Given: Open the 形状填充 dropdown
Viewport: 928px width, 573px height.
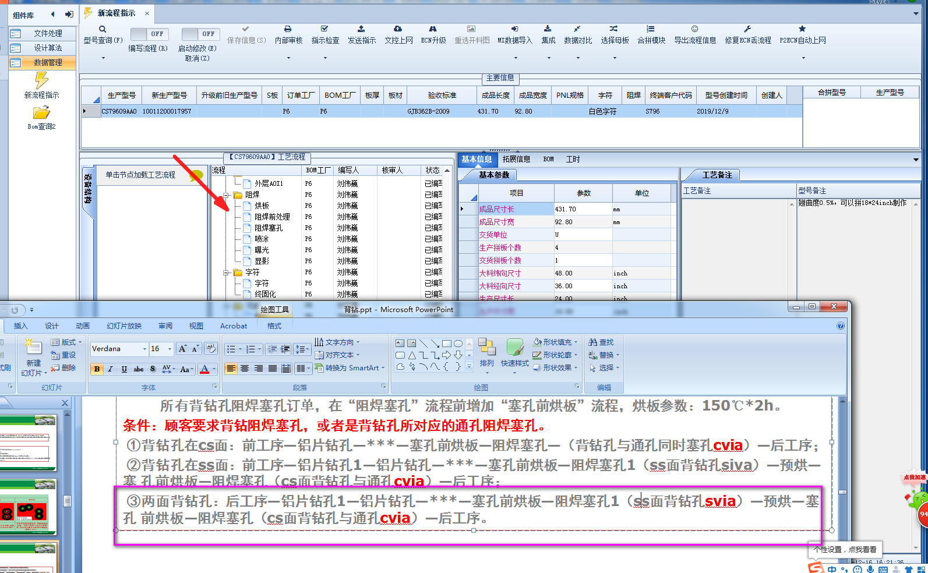Looking at the screenshot, I should tap(576, 342).
